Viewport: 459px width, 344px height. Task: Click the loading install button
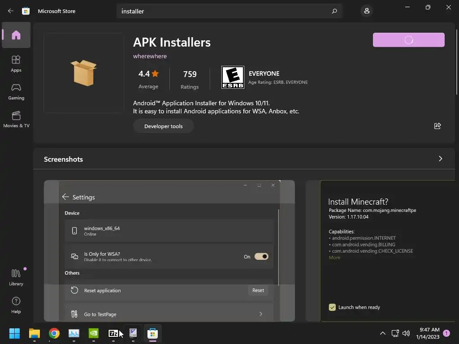tap(409, 40)
